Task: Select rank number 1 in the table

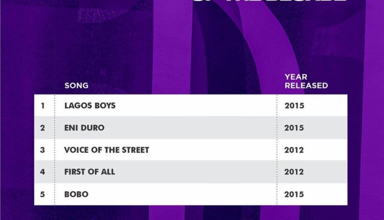Action: [x=43, y=106]
